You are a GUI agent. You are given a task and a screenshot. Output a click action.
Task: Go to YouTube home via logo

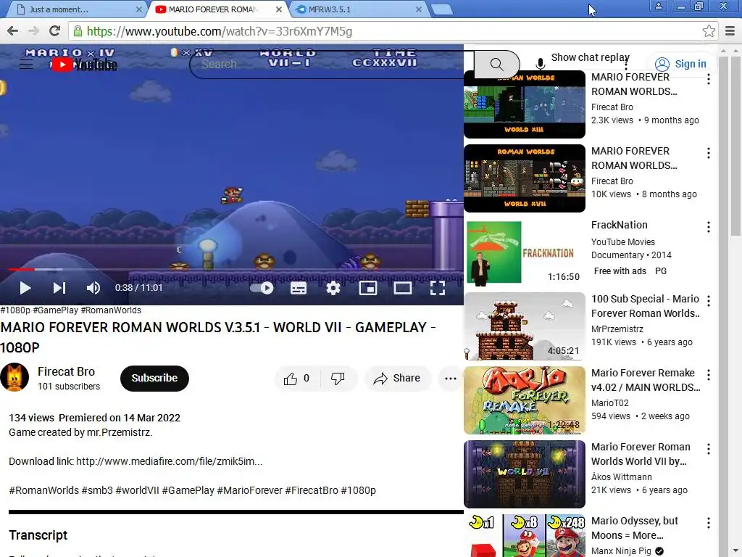pyautogui.click(x=84, y=65)
